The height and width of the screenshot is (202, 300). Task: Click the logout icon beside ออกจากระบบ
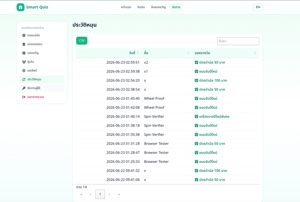click(x=24, y=97)
